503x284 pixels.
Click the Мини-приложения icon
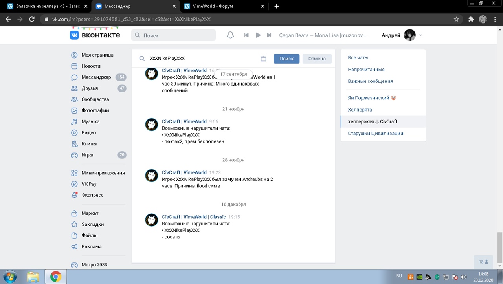coord(74,173)
